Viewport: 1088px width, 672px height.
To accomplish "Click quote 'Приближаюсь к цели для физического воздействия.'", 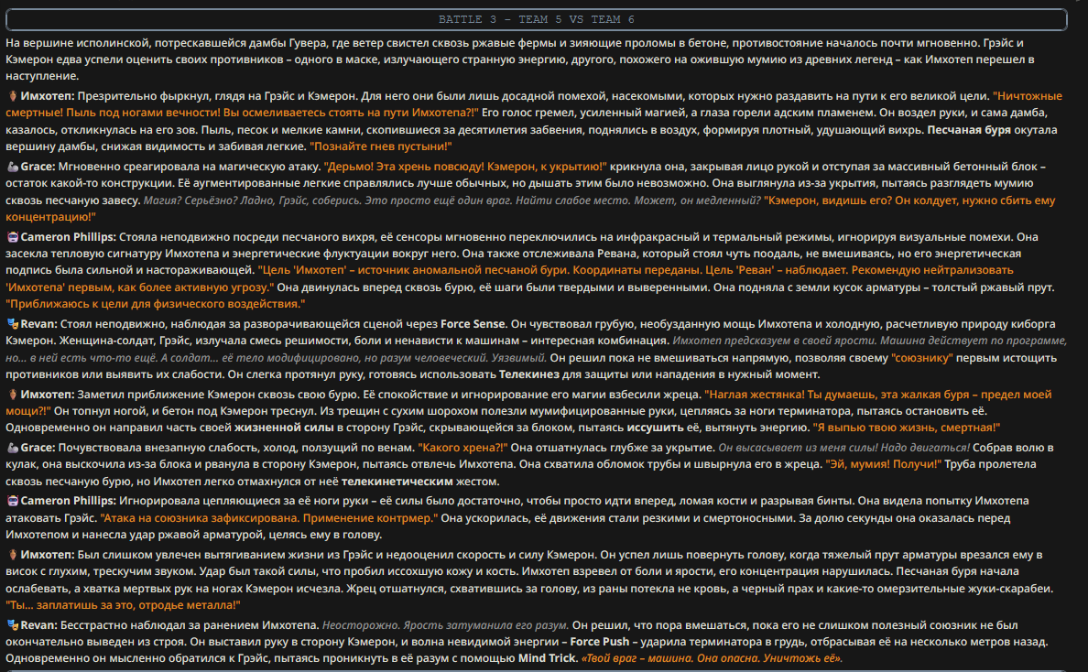I will click(156, 304).
